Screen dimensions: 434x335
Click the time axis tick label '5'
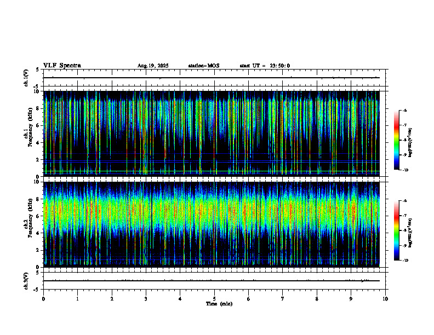click(214, 299)
